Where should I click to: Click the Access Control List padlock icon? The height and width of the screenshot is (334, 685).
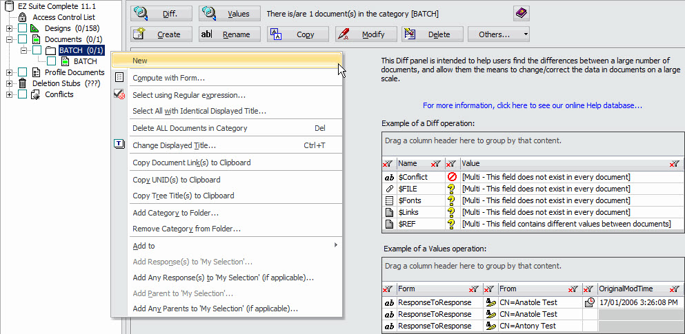tap(22, 17)
